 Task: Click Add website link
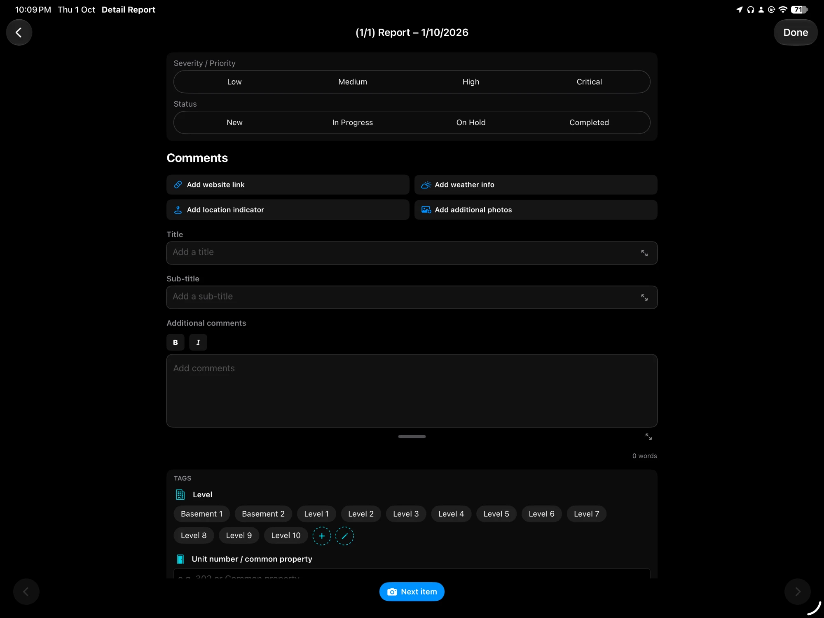click(288, 185)
